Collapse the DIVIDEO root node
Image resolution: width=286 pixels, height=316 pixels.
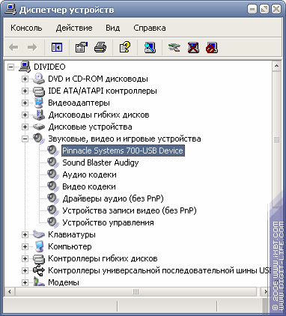pos(10,67)
